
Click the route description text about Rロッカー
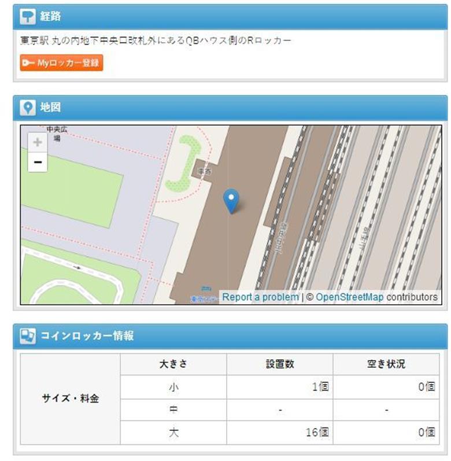tap(156, 41)
